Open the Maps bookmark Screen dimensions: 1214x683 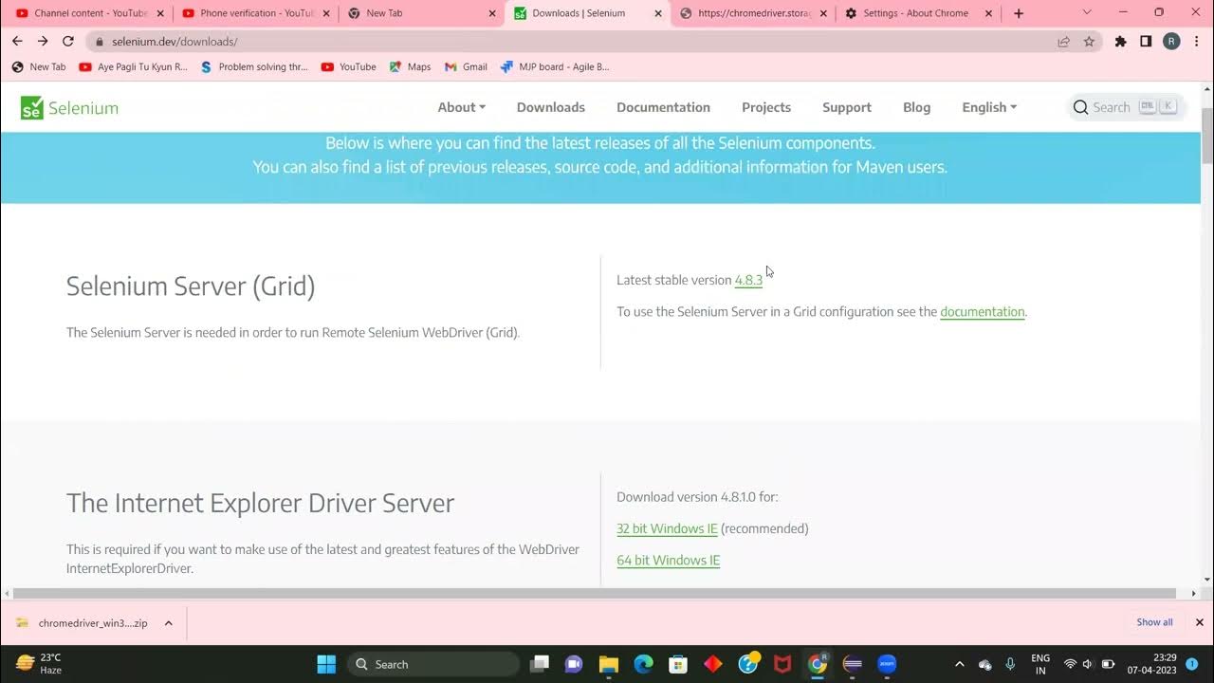point(410,67)
